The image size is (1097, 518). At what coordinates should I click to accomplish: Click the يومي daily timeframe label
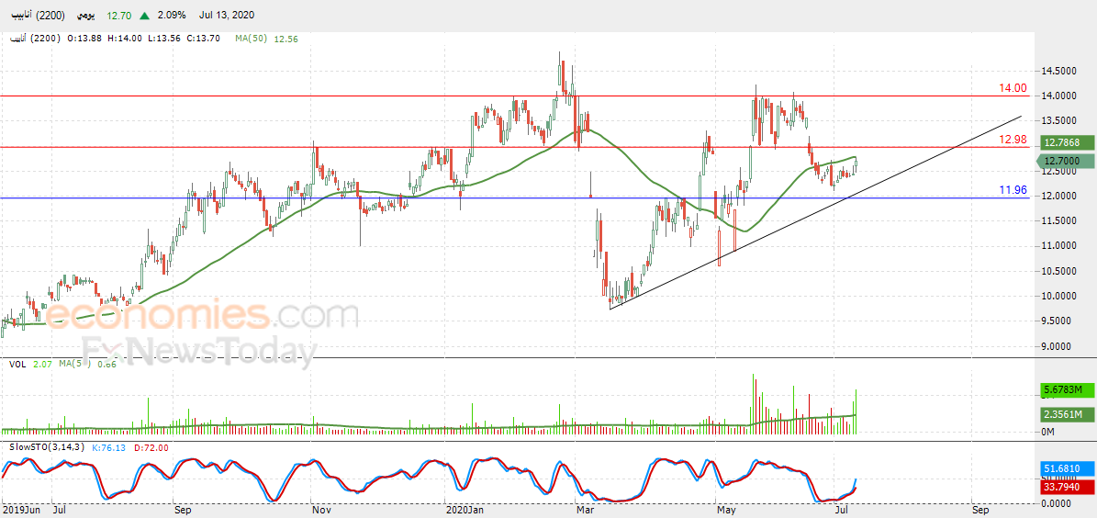(x=84, y=15)
